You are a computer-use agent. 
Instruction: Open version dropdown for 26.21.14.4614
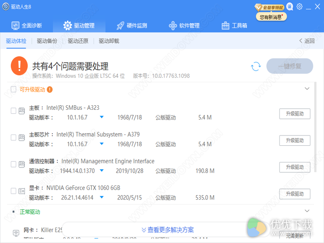[x=101, y=197]
